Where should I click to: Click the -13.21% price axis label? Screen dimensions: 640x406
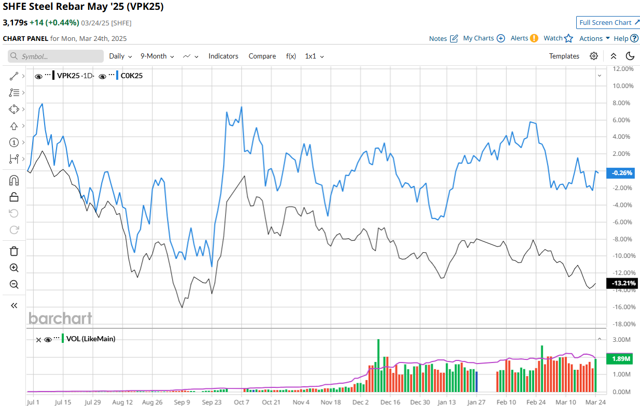click(623, 283)
